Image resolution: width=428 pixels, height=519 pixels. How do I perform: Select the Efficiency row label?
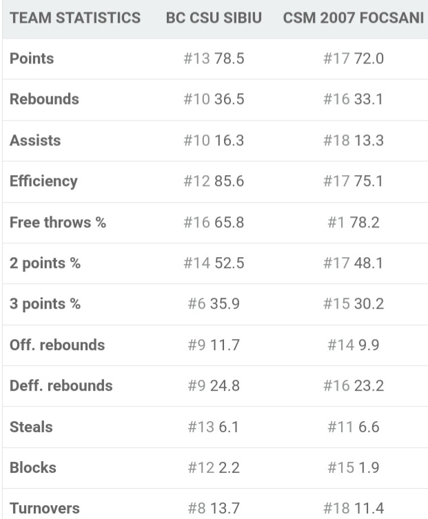43,181
